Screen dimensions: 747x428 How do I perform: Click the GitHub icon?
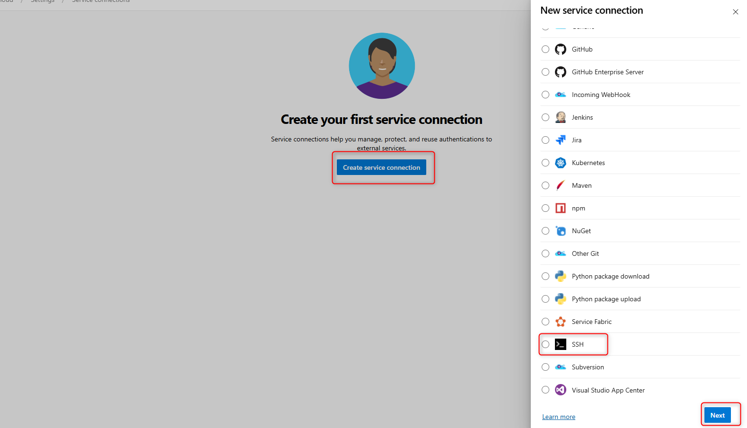560,49
